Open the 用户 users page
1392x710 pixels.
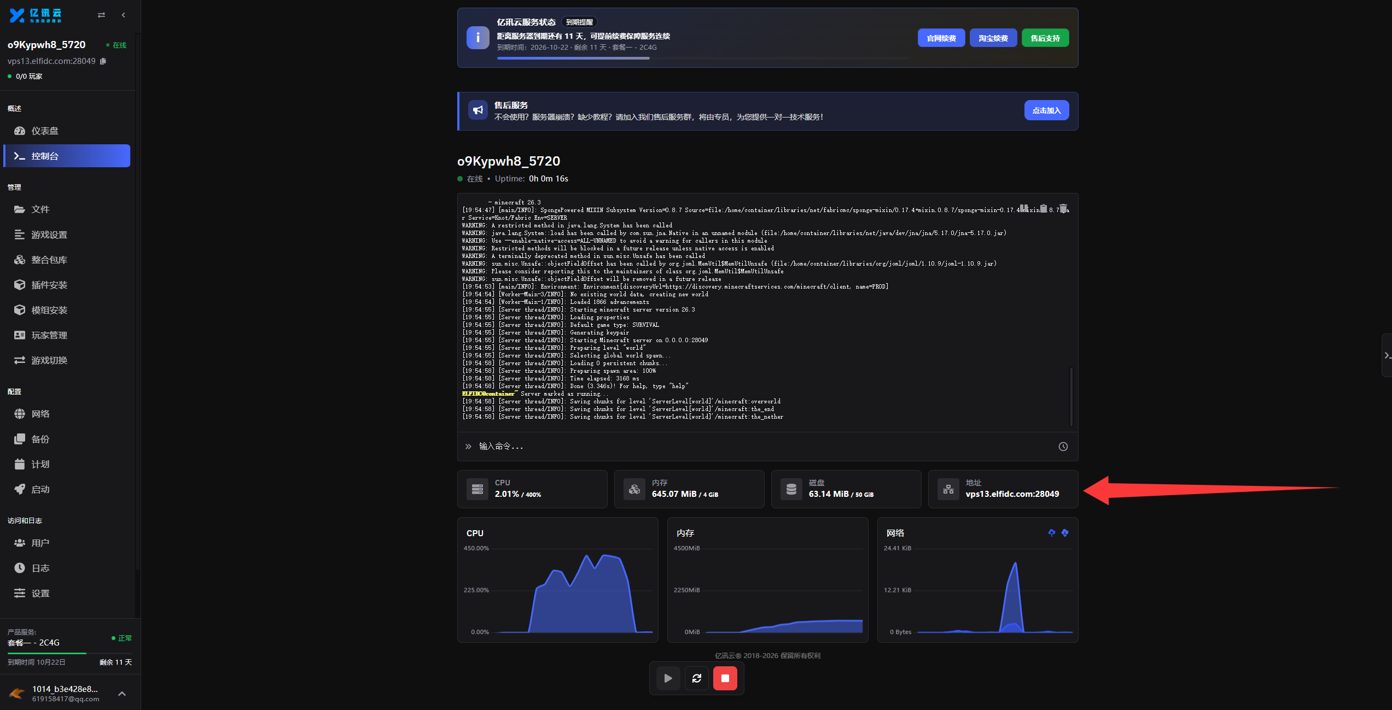67,543
